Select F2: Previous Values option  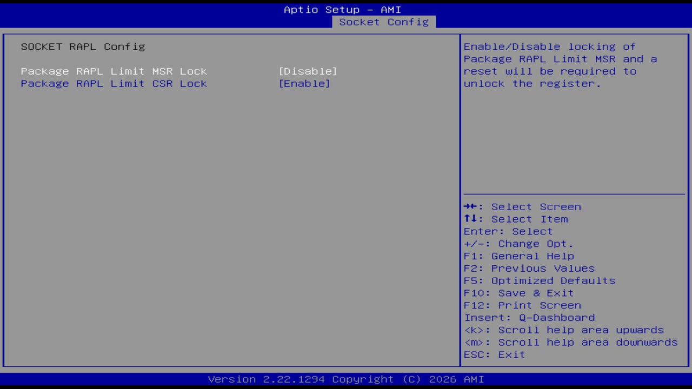pos(529,268)
